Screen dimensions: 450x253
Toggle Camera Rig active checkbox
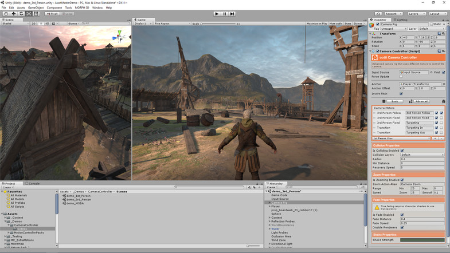pos(378,25)
